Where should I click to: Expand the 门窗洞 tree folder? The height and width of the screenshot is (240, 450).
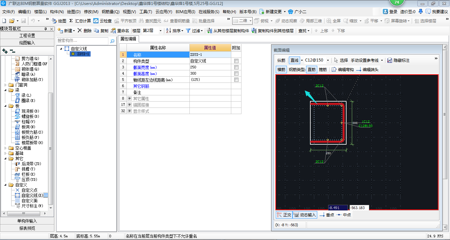(5, 85)
